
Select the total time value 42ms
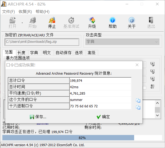coord(101,87)
